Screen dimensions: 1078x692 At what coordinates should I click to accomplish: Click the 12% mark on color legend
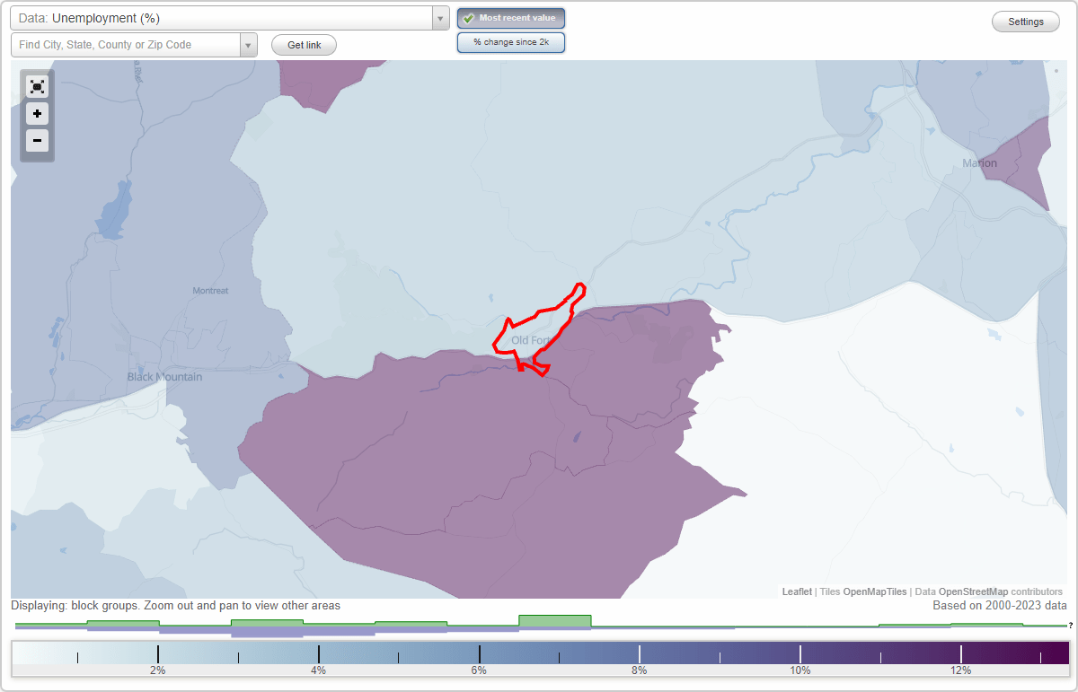(x=960, y=670)
